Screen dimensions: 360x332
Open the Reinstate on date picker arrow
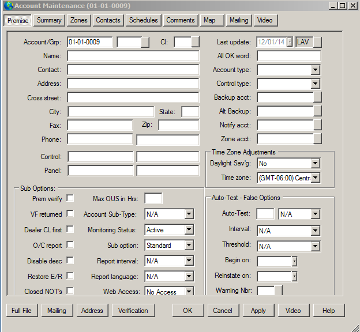tap(294, 277)
